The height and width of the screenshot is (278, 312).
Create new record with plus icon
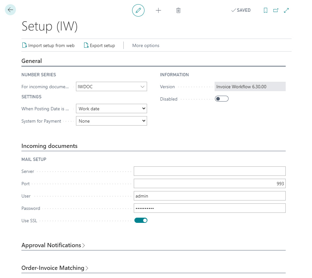[158, 10]
